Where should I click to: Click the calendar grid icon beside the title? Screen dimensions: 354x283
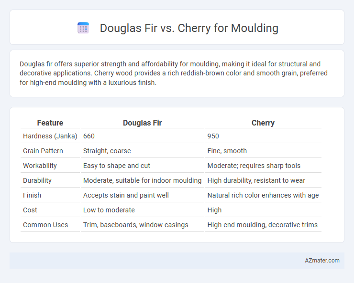coord(83,28)
